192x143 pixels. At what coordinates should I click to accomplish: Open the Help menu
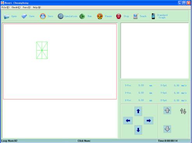[37, 7]
